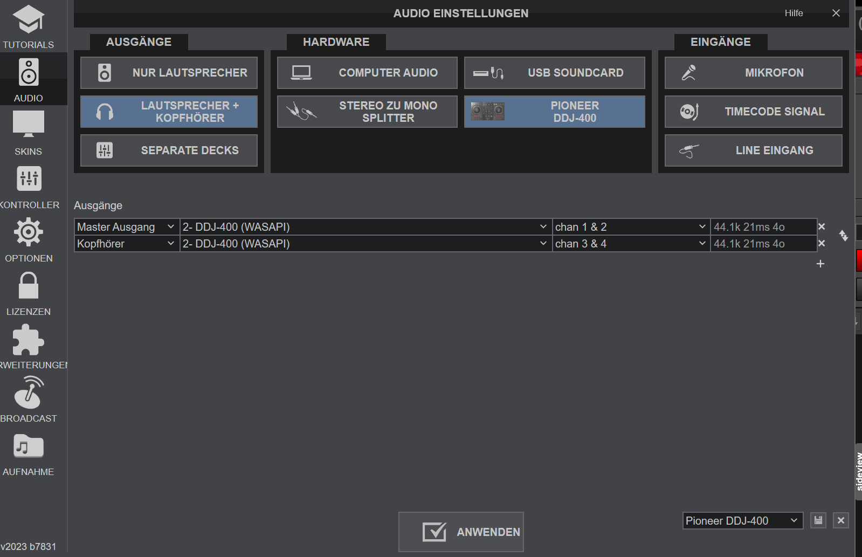Open the Tutorials section in sidebar
This screenshot has width=862, height=557.
click(x=28, y=26)
